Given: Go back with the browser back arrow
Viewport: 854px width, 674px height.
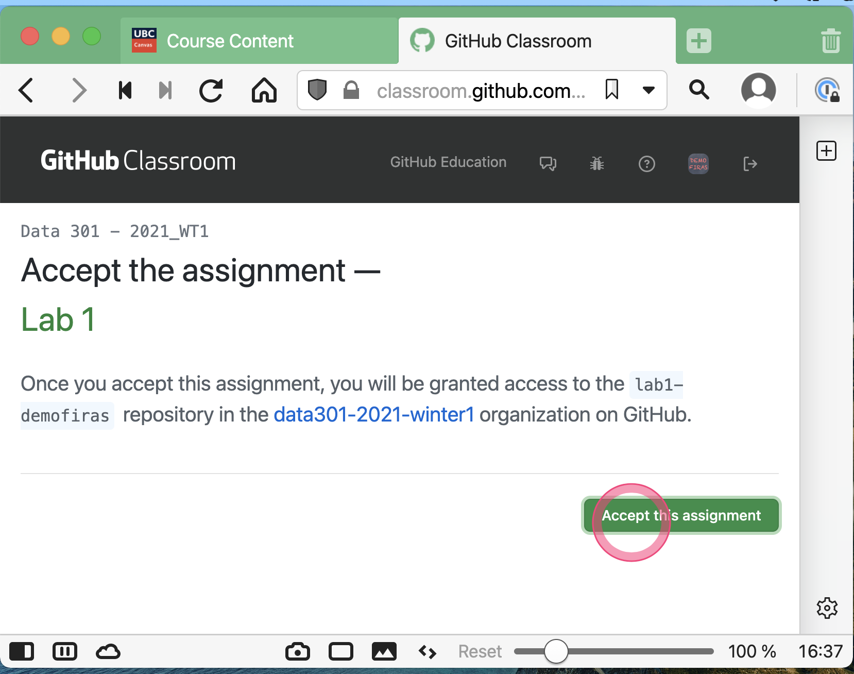Looking at the screenshot, I should (x=26, y=91).
